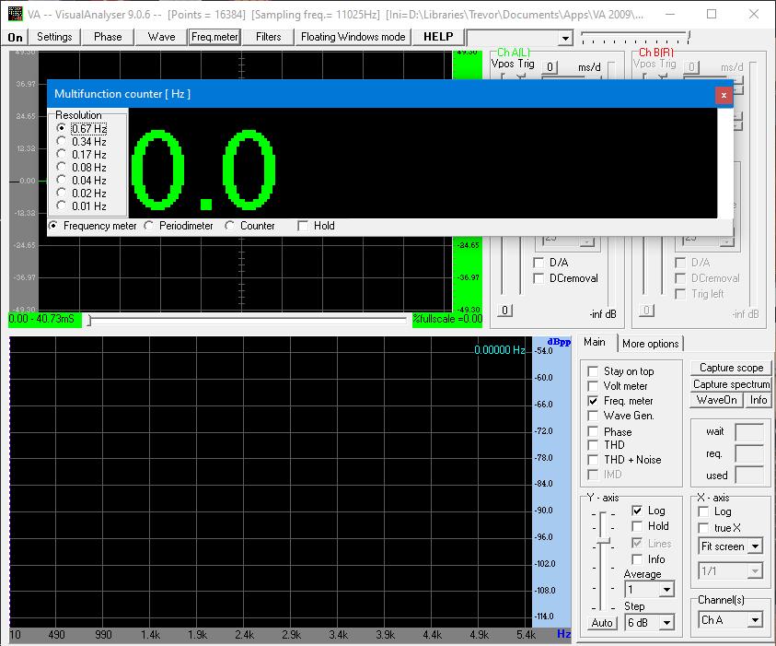This screenshot has width=776, height=646.
Task: Click the Info button
Action: (759, 400)
